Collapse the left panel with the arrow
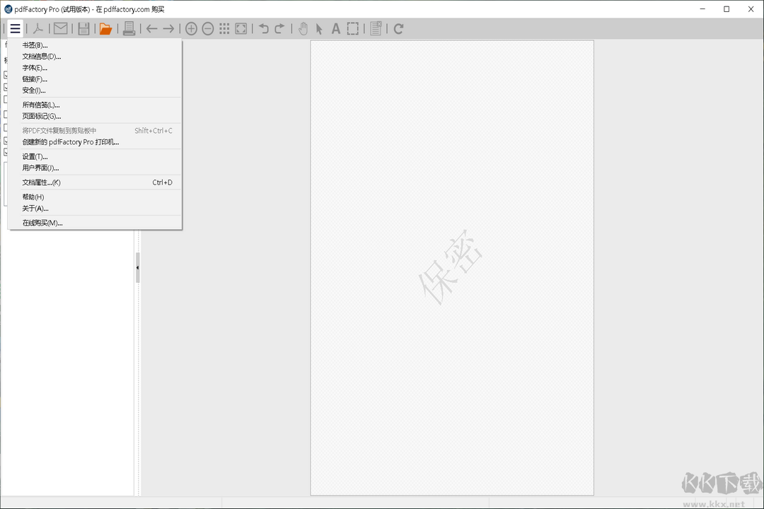Image resolution: width=764 pixels, height=509 pixels. click(137, 268)
